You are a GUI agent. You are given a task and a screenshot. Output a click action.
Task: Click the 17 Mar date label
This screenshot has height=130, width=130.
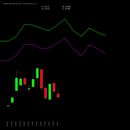tap(49, 123)
